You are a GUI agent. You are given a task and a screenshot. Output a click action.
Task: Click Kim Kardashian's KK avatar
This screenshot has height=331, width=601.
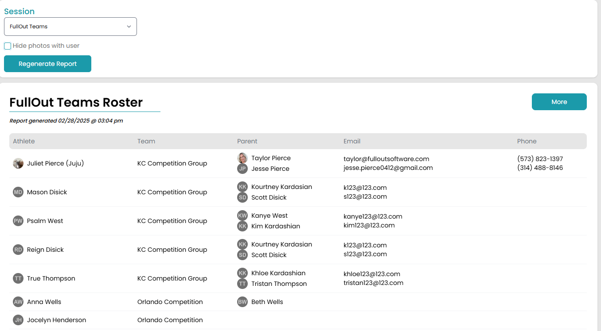[242, 226]
